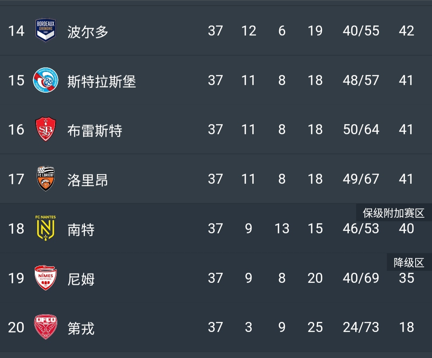Select Nîmes goal record 40/69
Screen dimensions: 432x358
pyautogui.click(x=361, y=278)
